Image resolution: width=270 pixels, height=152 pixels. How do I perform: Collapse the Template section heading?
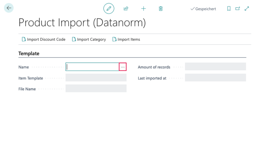coord(29,53)
